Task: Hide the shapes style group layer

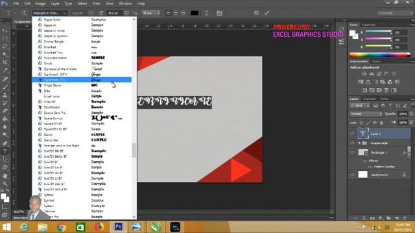Action: tap(352, 143)
